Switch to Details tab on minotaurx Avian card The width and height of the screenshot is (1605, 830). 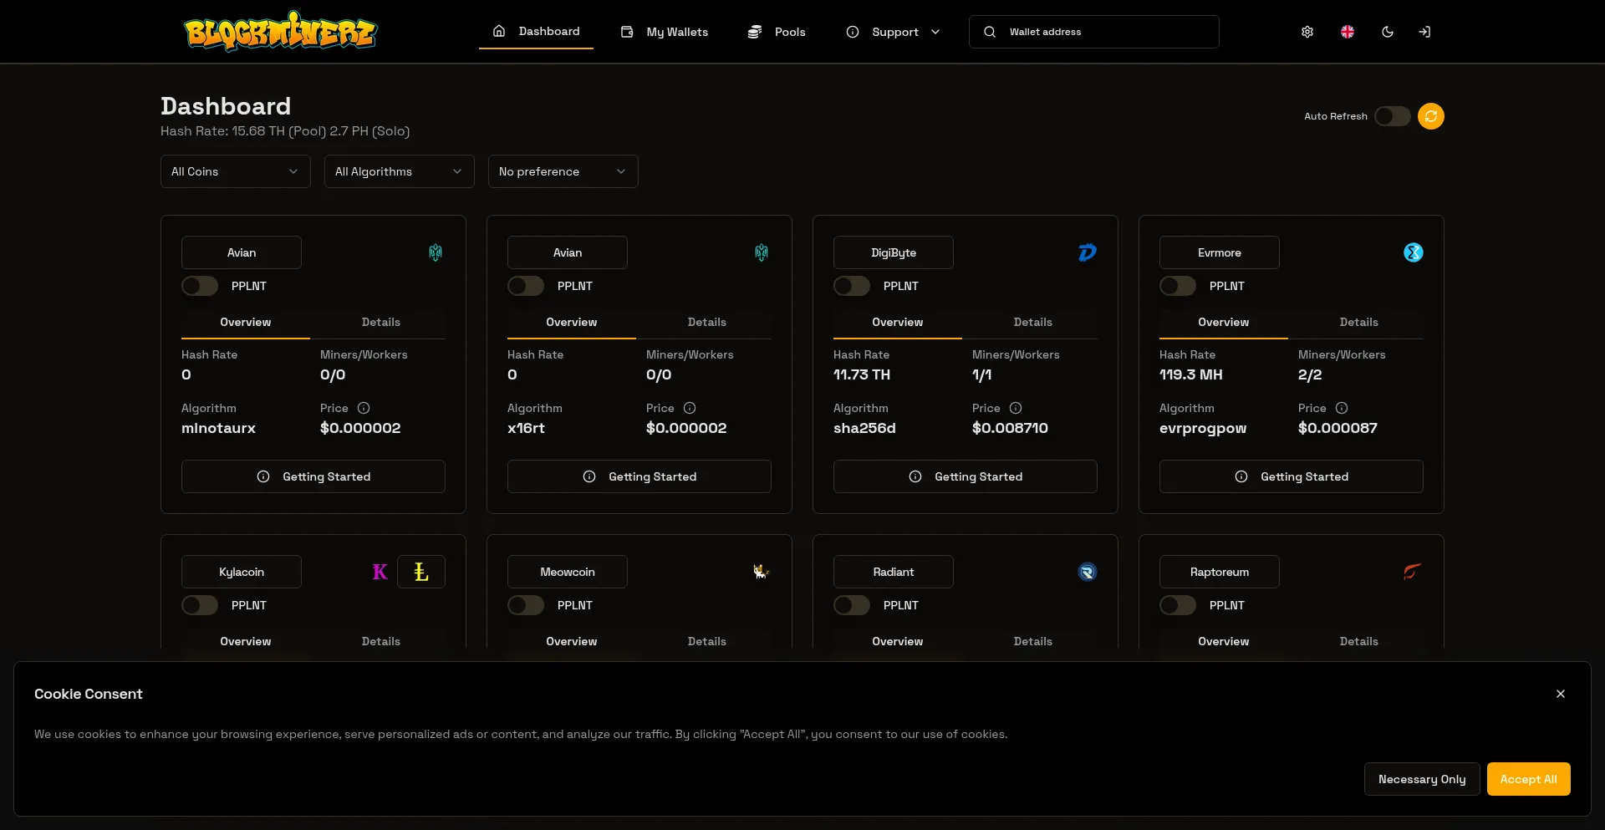coord(381,322)
